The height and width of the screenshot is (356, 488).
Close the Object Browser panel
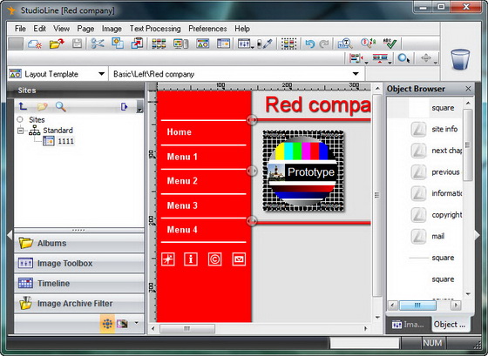point(468,89)
